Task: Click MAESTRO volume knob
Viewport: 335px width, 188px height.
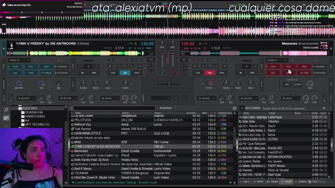Action: click(x=19, y=84)
